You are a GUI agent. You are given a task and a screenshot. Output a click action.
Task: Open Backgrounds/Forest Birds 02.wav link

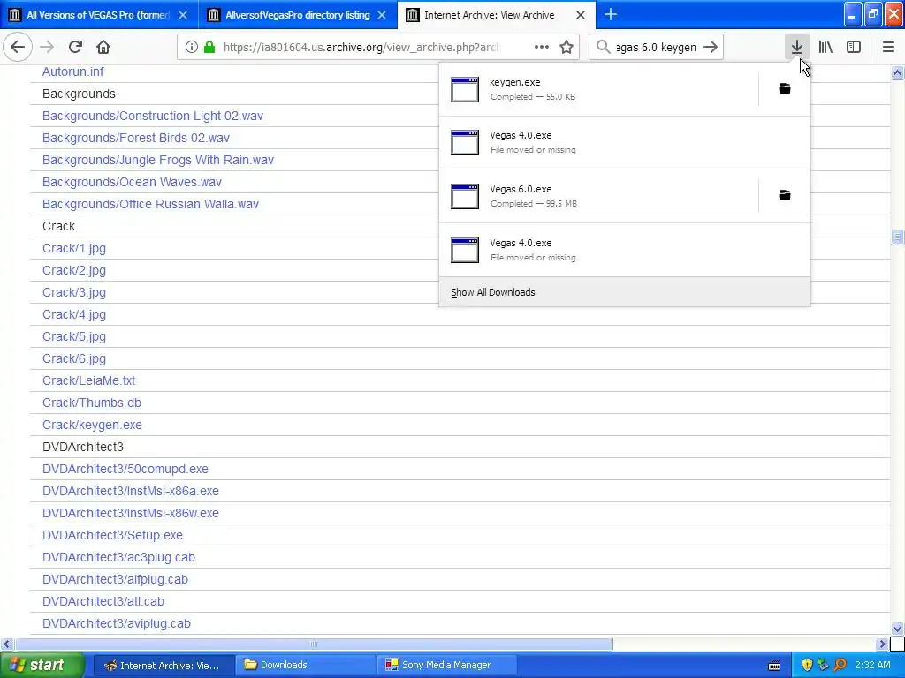pyautogui.click(x=135, y=138)
